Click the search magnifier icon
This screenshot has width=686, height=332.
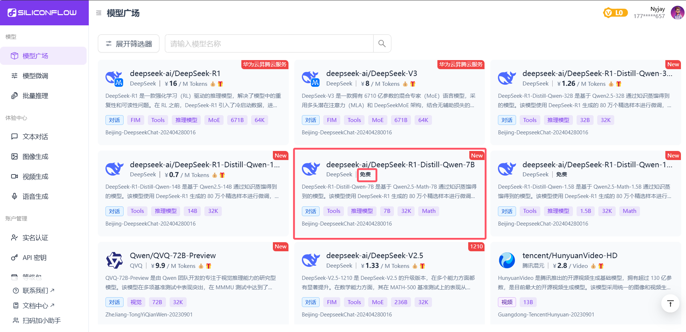382,43
